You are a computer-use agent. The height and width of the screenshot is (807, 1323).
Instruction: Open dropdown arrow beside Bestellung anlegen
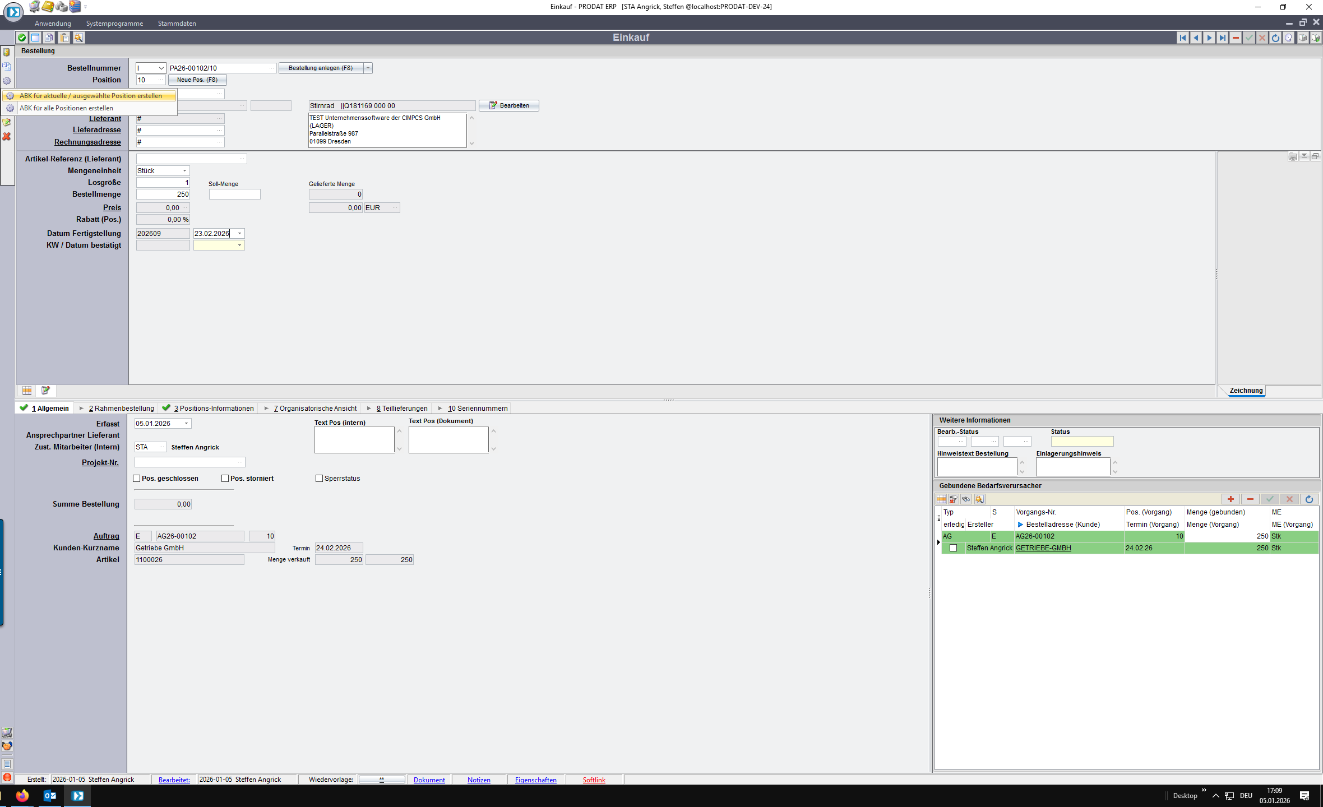[x=368, y=68]
